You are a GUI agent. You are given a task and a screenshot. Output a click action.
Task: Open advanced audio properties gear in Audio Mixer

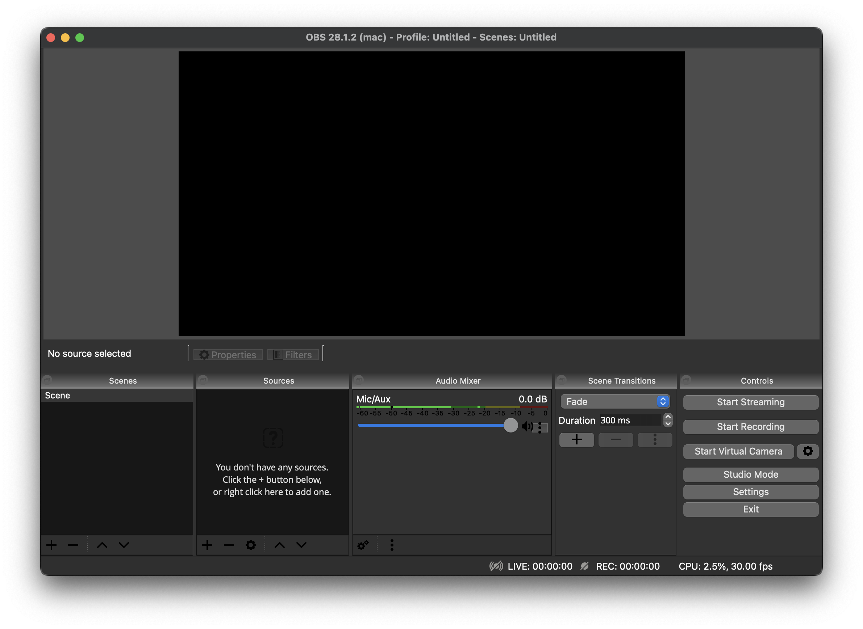click(x=363, y=545)
